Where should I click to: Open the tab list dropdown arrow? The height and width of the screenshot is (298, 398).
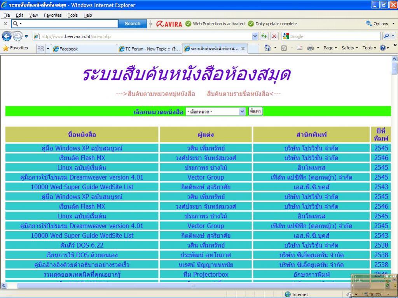tap(48, 49)
